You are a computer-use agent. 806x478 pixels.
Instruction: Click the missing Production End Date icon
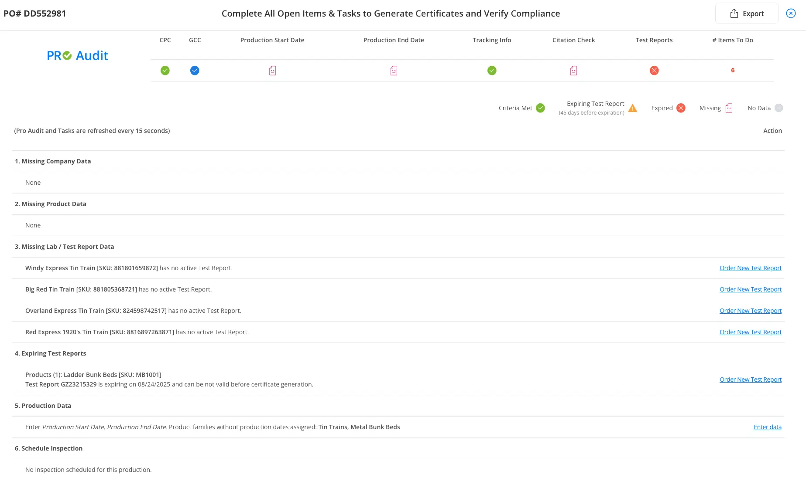pos(394,71)
